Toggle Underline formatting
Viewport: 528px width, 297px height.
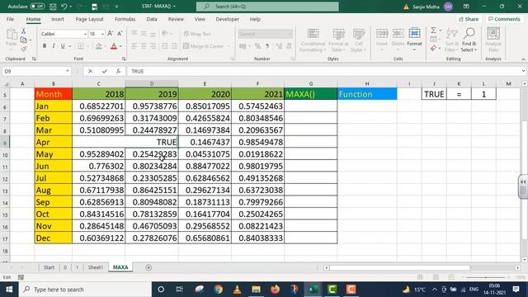[63, 46]
